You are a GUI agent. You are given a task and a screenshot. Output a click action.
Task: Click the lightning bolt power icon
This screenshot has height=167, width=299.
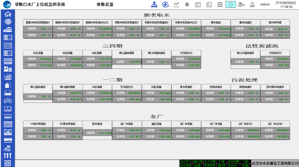point(165,5)
